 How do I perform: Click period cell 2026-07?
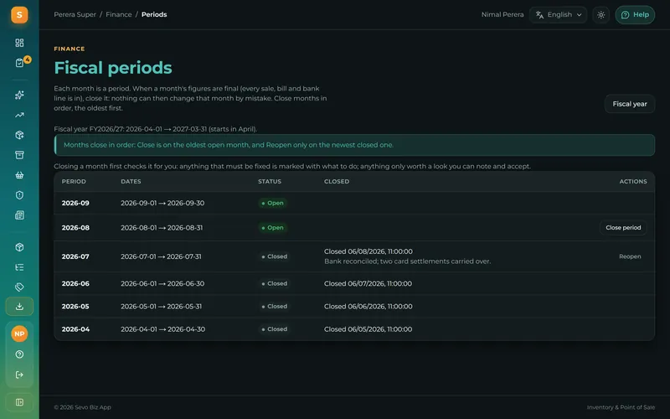75,256
